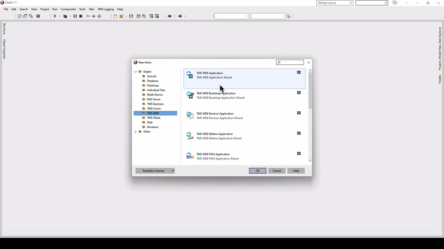Click the Back navigation arrow icon
Screen dimensions: 444x249
[x=170, y=16]
